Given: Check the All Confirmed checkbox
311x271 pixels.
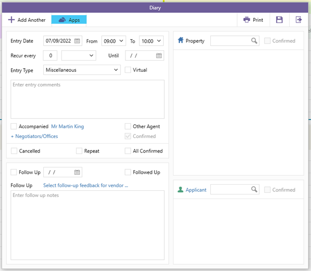Looking at the screenshot, I should [x=128, y=151].
